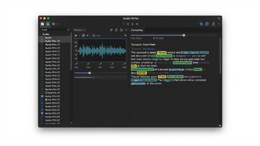The height and width of the screenshot is (146, 260).
Task: Open the Aarcerr dropdown above the waveform
Action: tap(79, 30)
